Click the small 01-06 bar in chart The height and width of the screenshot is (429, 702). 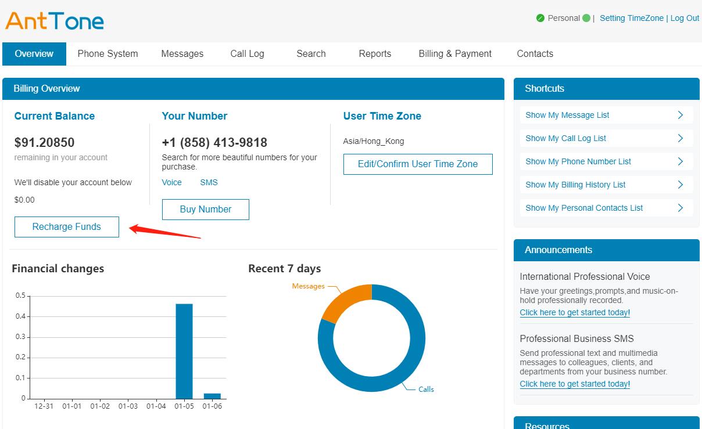coord(212,396)
